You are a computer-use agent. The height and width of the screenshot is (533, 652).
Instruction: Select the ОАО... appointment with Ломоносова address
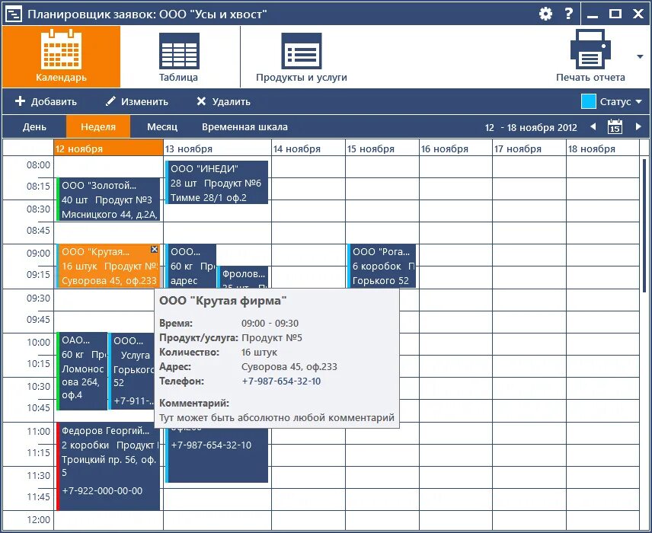tap(82, 372)
